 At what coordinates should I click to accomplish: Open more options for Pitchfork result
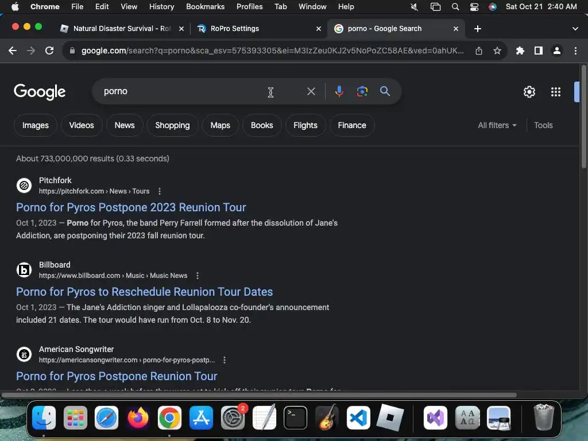[x=160, y=191]
